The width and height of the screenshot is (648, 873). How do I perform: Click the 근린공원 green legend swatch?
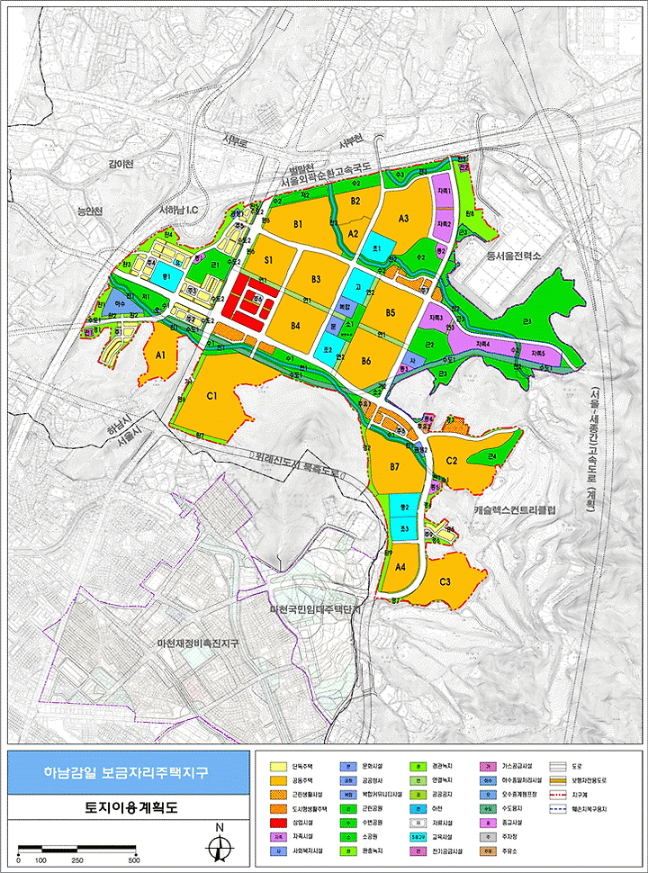(347, 808)
